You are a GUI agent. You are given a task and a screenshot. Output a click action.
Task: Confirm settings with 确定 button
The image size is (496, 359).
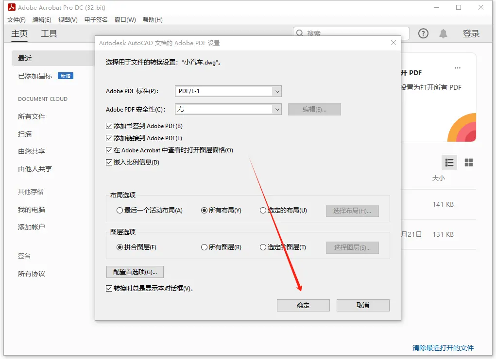(303, 305)
